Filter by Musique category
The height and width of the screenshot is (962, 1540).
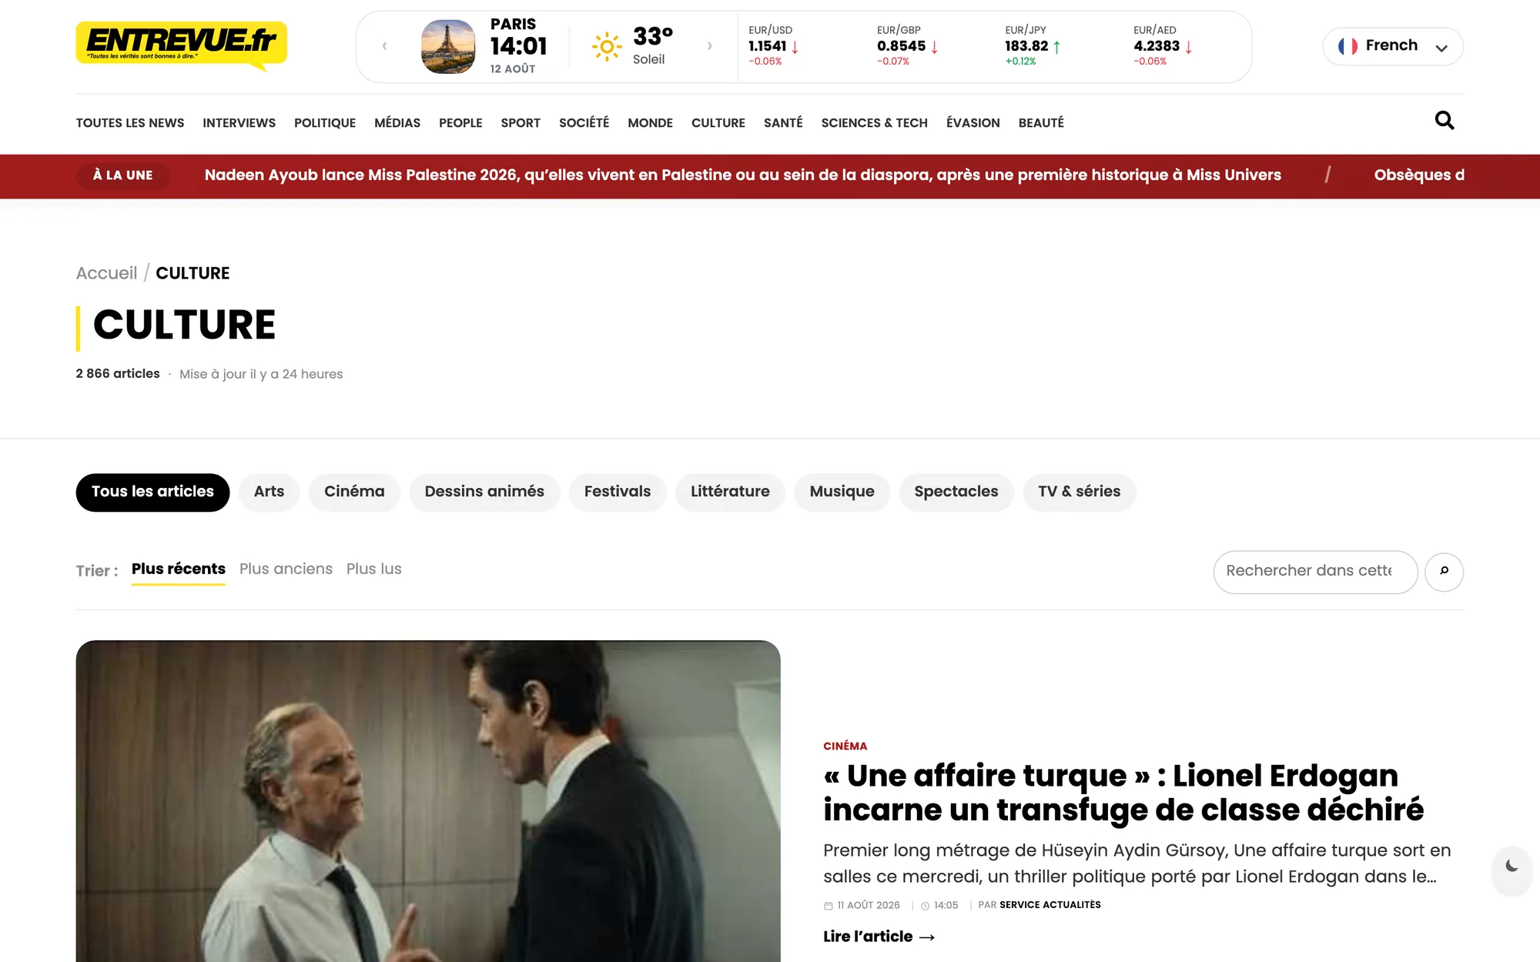(x=842, y=492)
